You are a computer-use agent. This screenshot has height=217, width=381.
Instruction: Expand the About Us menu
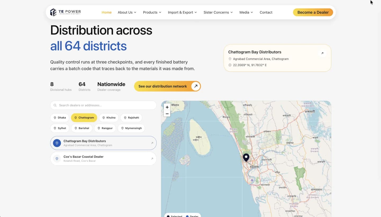pos(127,12)
